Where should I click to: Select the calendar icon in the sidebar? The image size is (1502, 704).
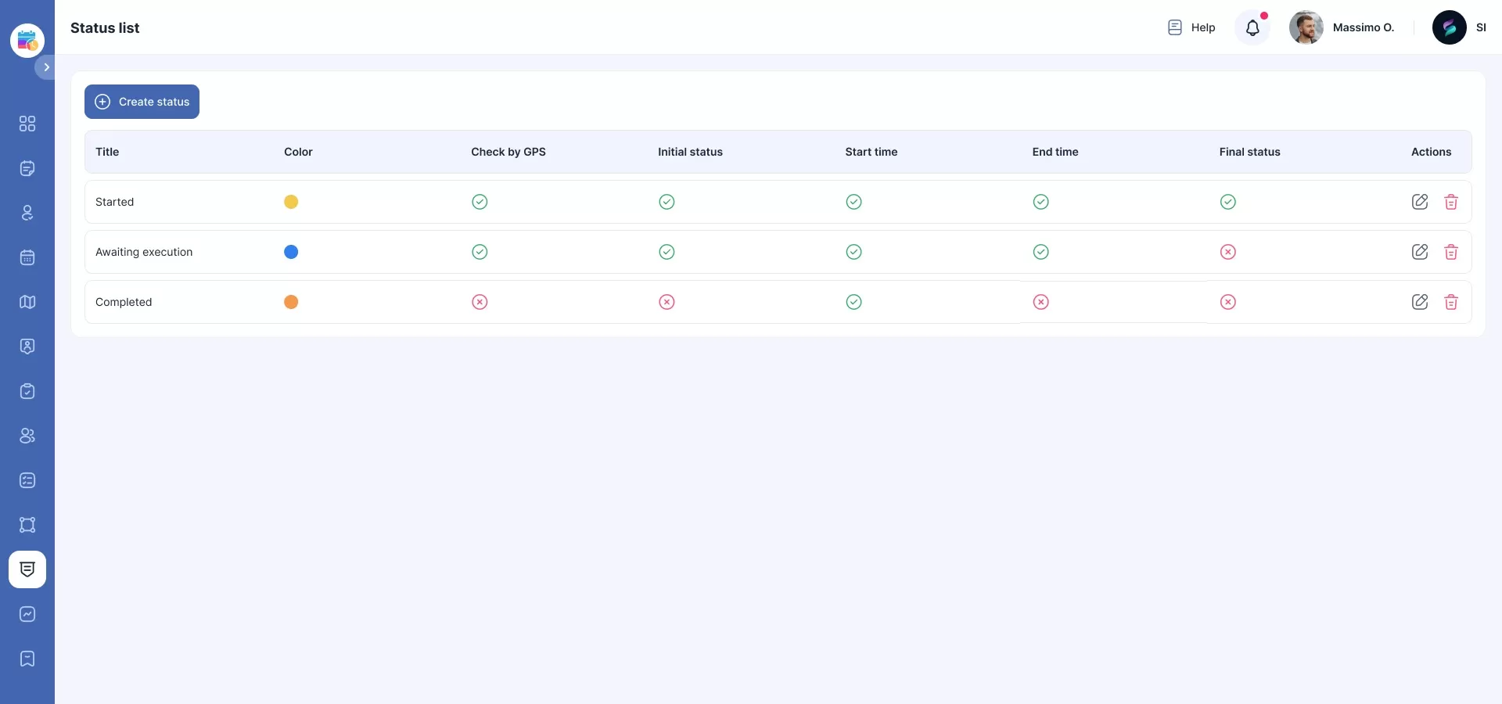(x=27, y=257)
